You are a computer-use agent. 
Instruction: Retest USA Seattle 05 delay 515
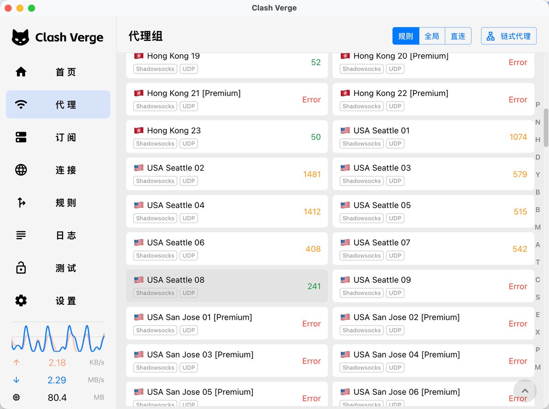pos(520,212)
